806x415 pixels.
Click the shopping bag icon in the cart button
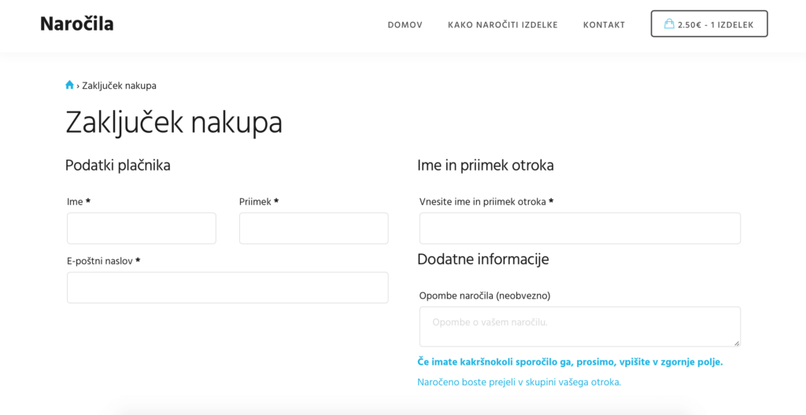(669, 24)
